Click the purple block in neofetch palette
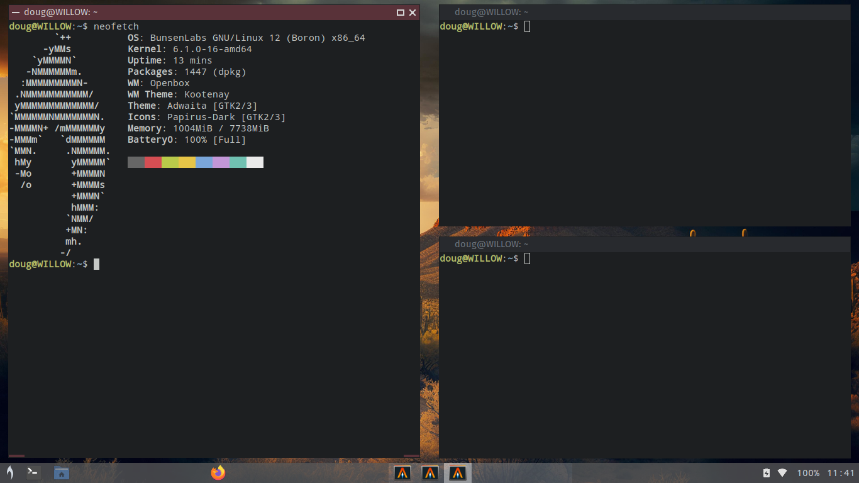This screenshot has height=483, width=859. (x=221, y=162)
